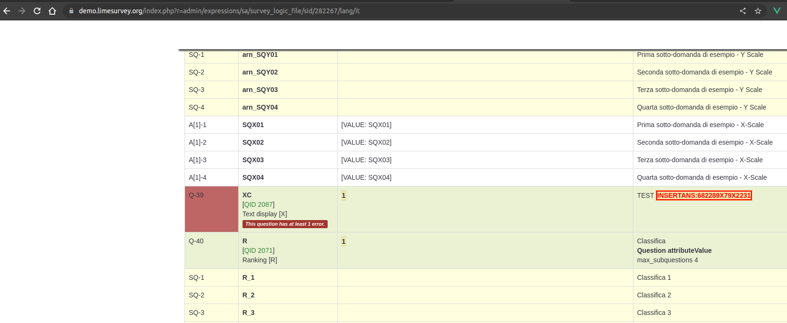This screenshot has height=323, width=787.
Task: Select R_2 subquestion code
Action: click(248, 295)
